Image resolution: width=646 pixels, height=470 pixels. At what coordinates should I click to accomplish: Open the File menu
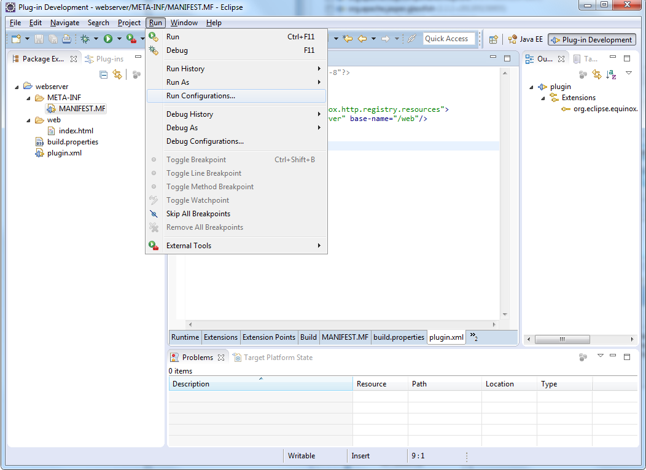point(15,23)
